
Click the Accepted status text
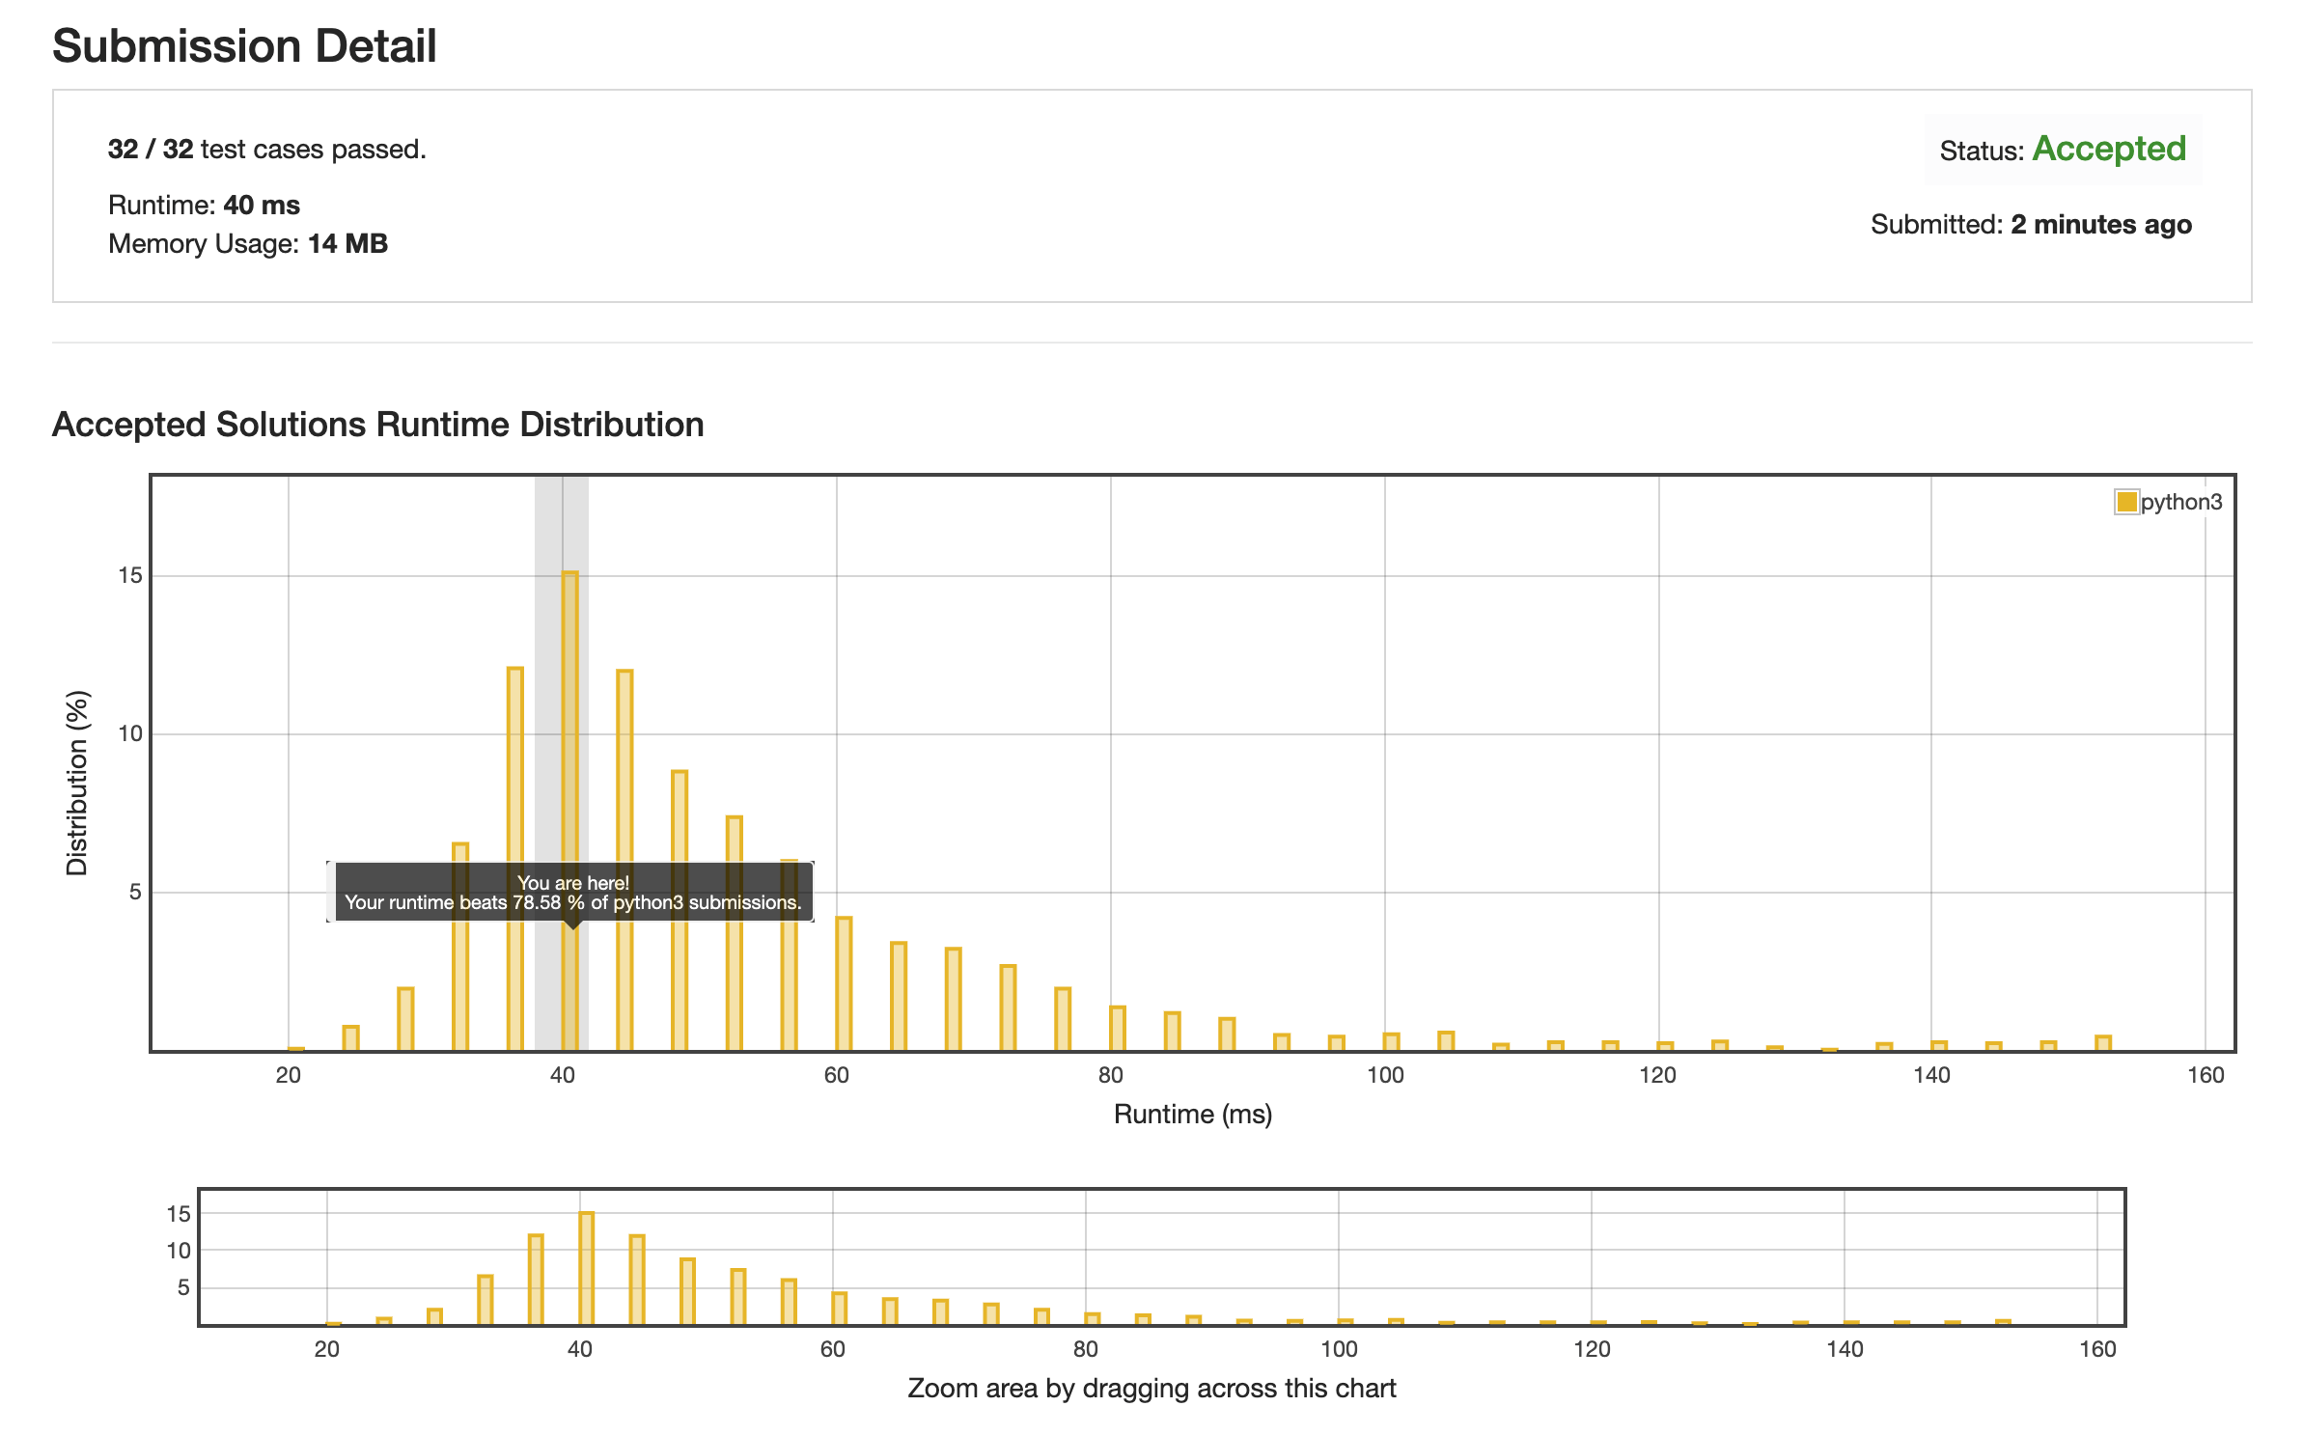coord(2108,149)
